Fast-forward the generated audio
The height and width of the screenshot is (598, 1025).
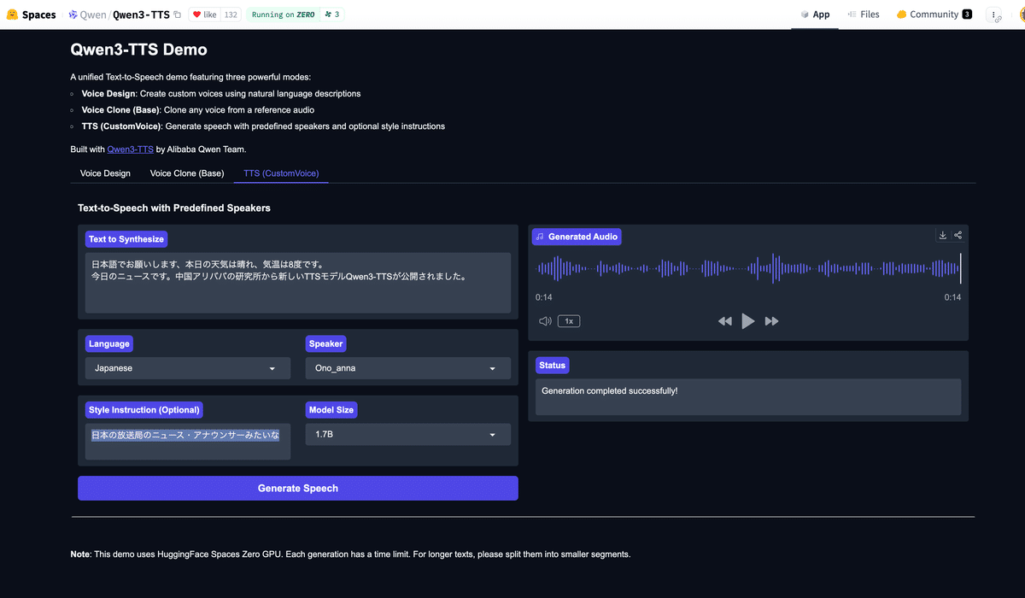pos(771,321)
